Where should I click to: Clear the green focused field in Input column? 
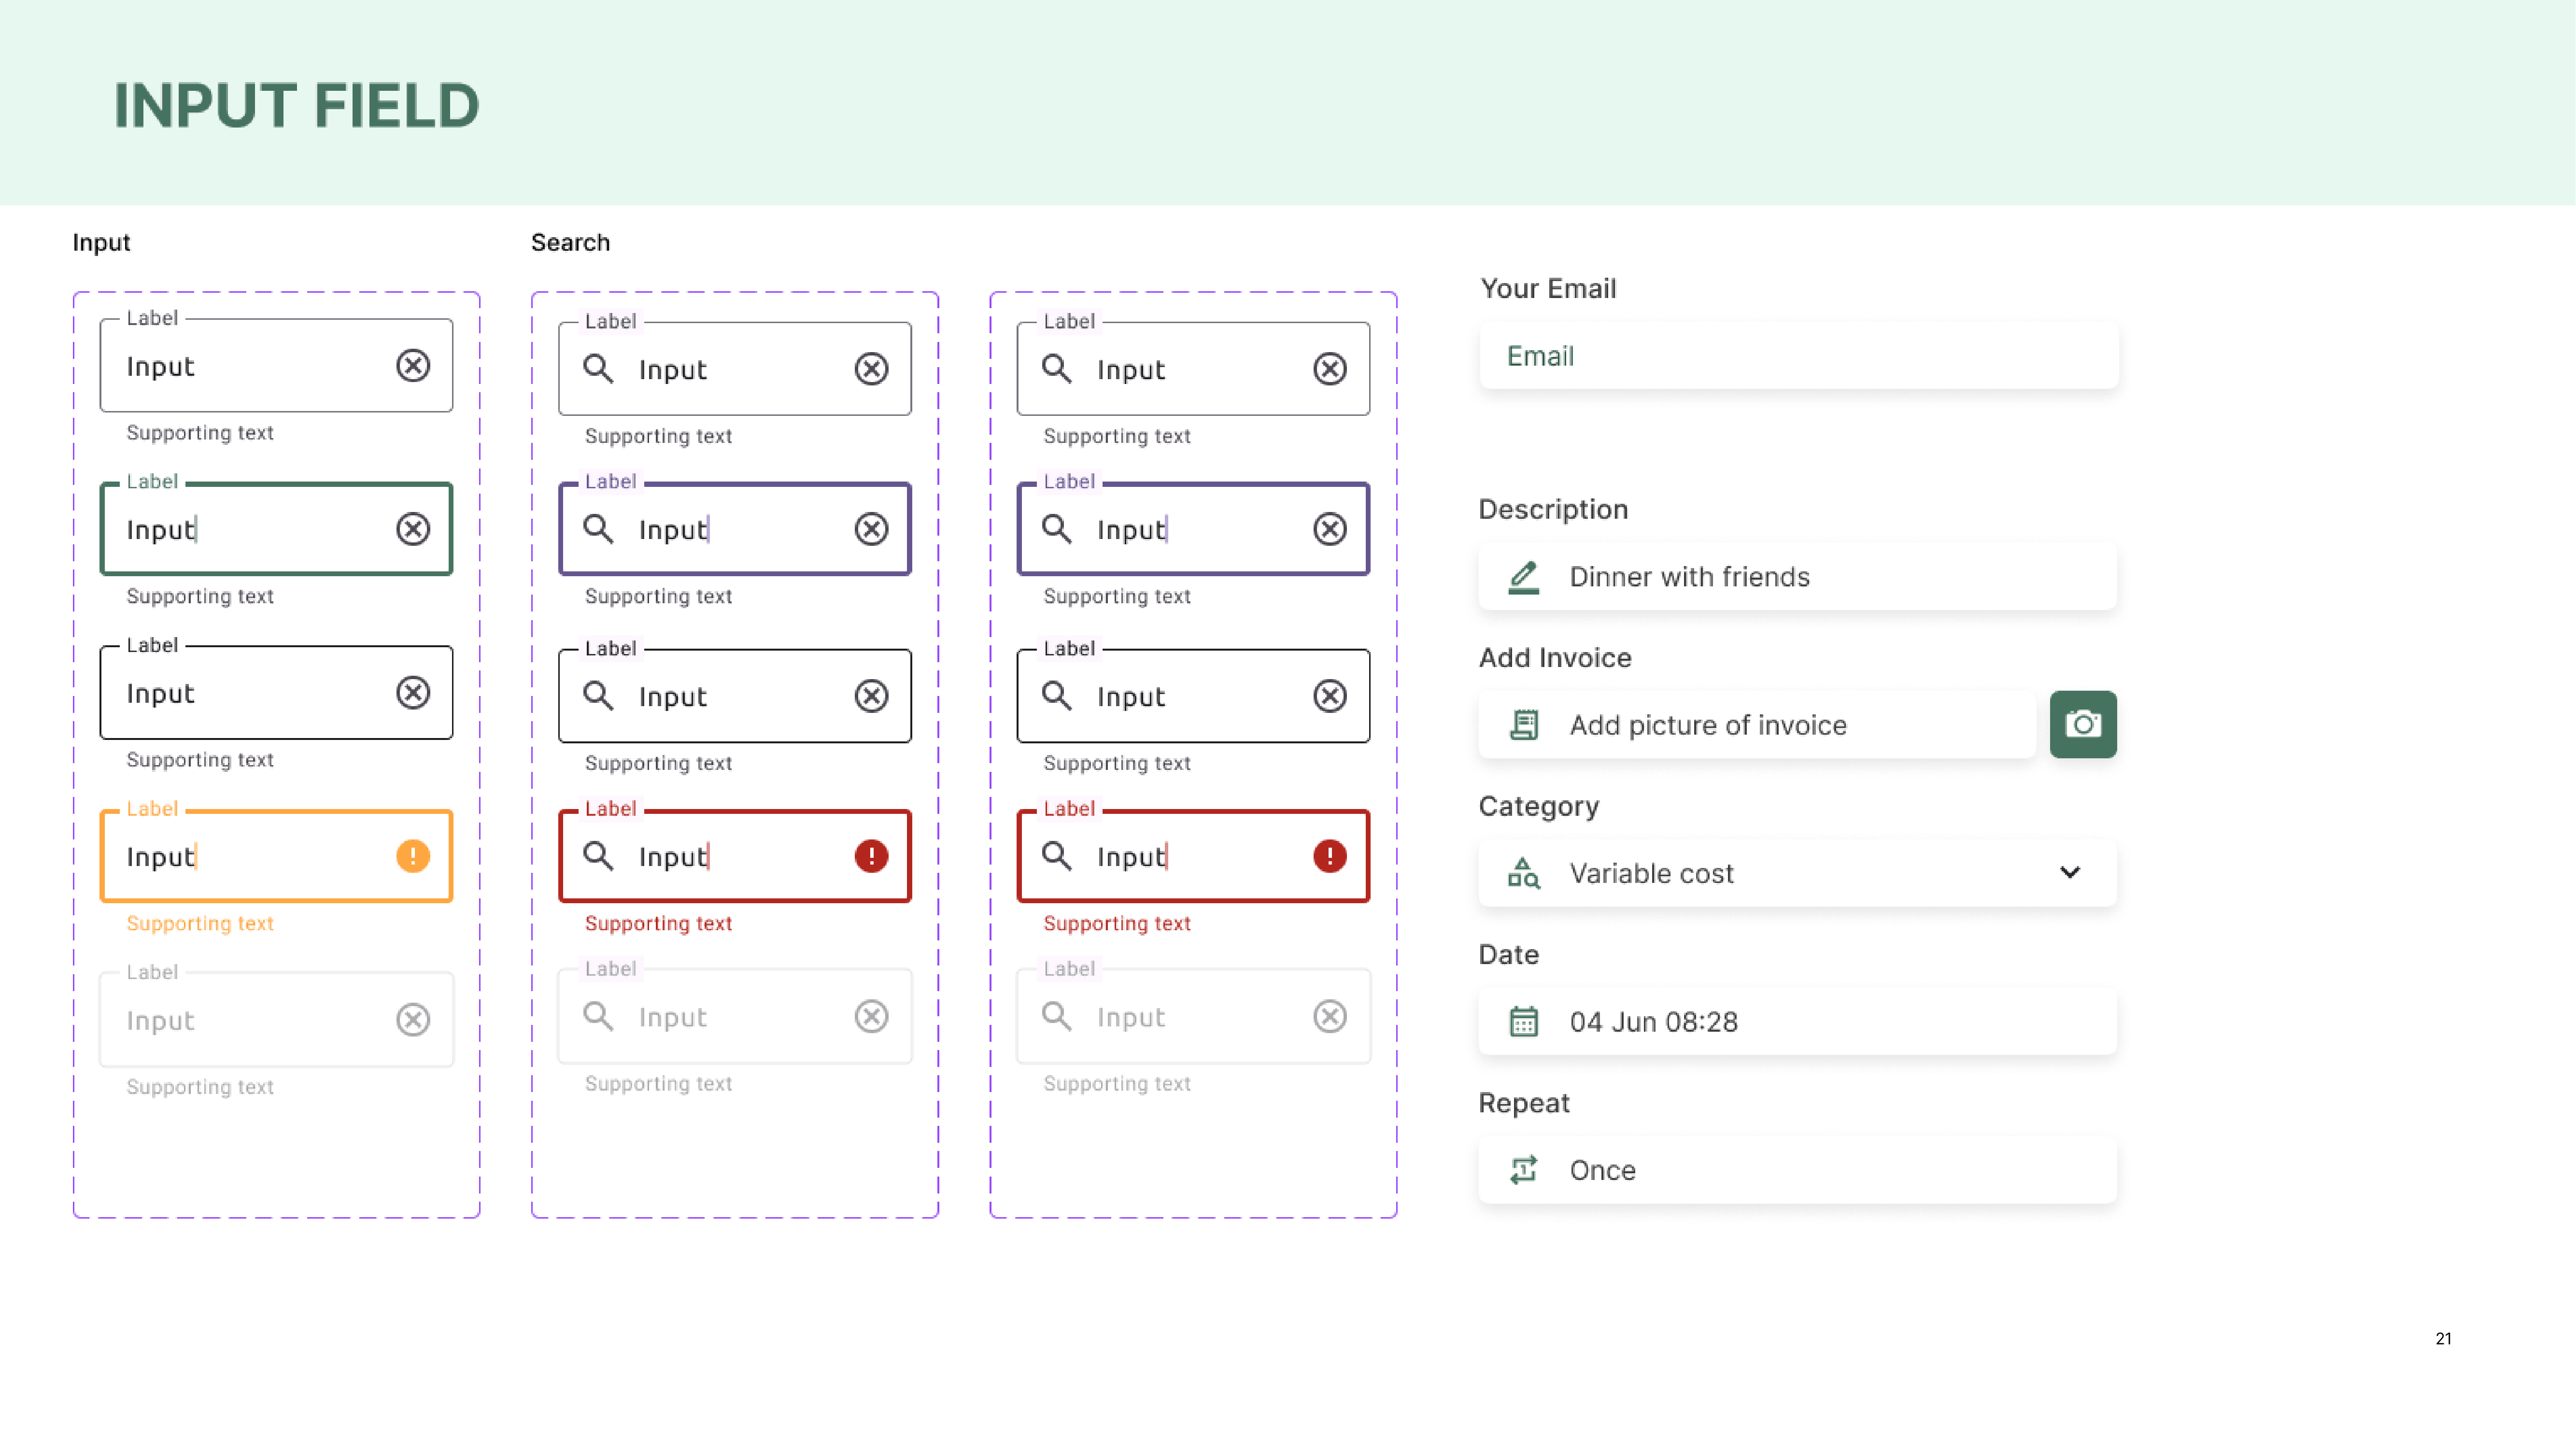413,529
